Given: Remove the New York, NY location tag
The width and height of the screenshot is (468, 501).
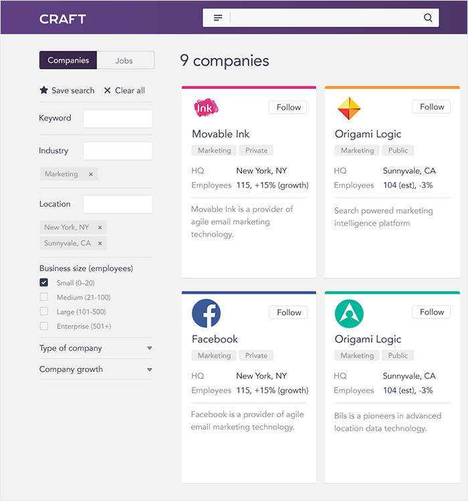Looking at the screenshot, I should (100, 227).
